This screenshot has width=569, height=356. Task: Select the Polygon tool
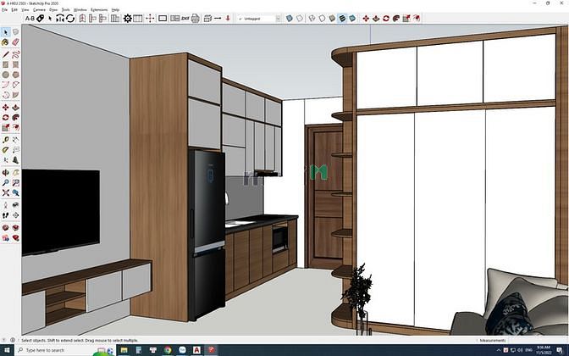(15, 75)
